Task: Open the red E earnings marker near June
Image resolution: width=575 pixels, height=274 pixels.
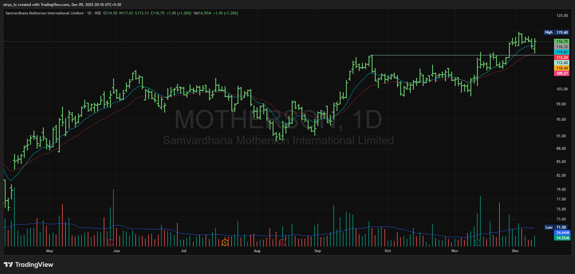Action: (110, 243)
